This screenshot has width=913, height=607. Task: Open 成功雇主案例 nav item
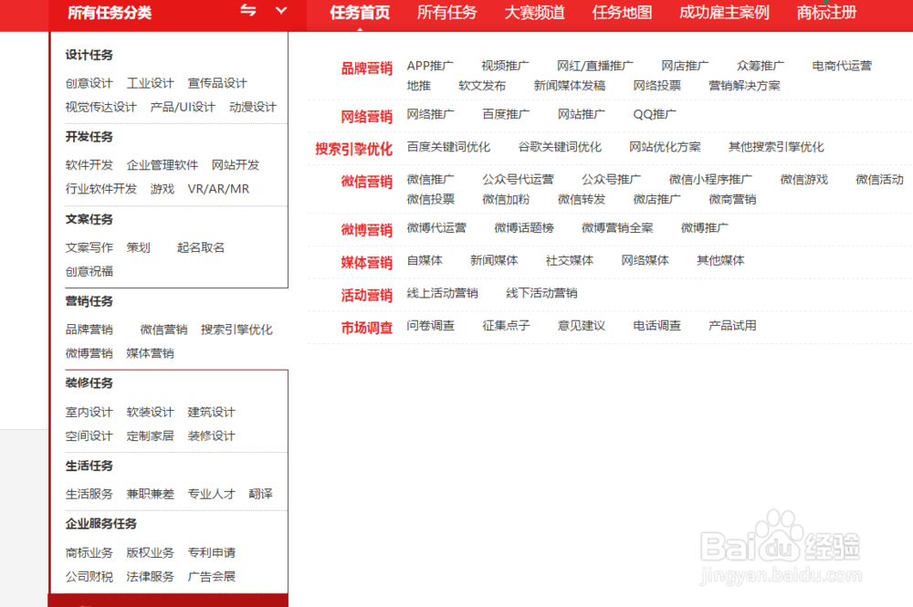coord(724,12)
